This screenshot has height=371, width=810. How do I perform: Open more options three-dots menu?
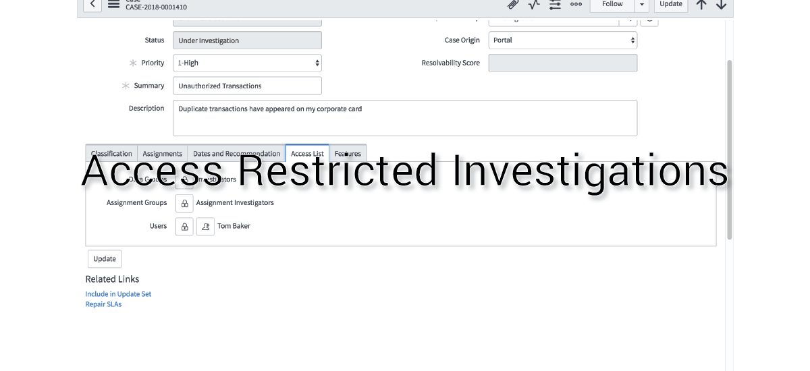click(x=576, y=4)
